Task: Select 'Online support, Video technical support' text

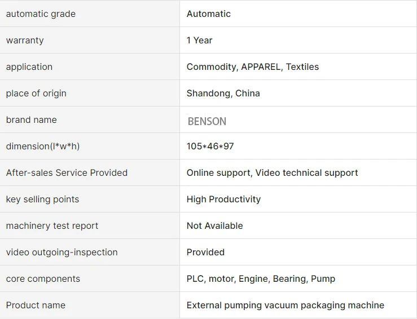Action: pos(273,173)
